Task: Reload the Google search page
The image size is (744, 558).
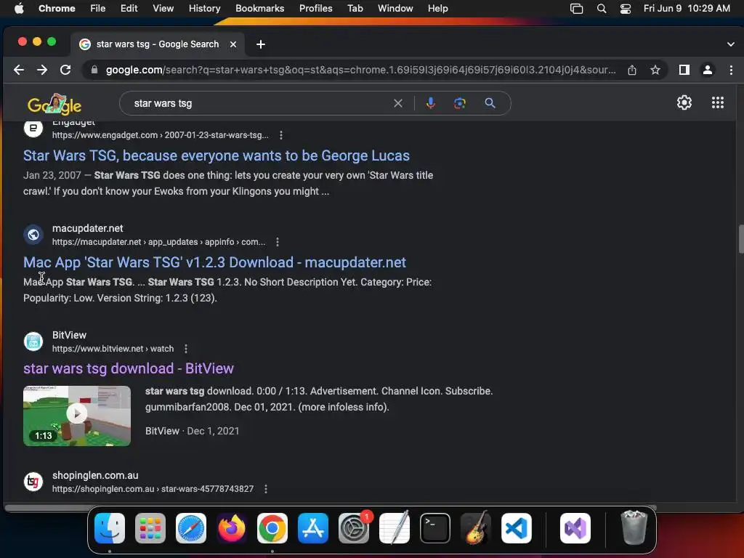Action: [x=65, y=70]
